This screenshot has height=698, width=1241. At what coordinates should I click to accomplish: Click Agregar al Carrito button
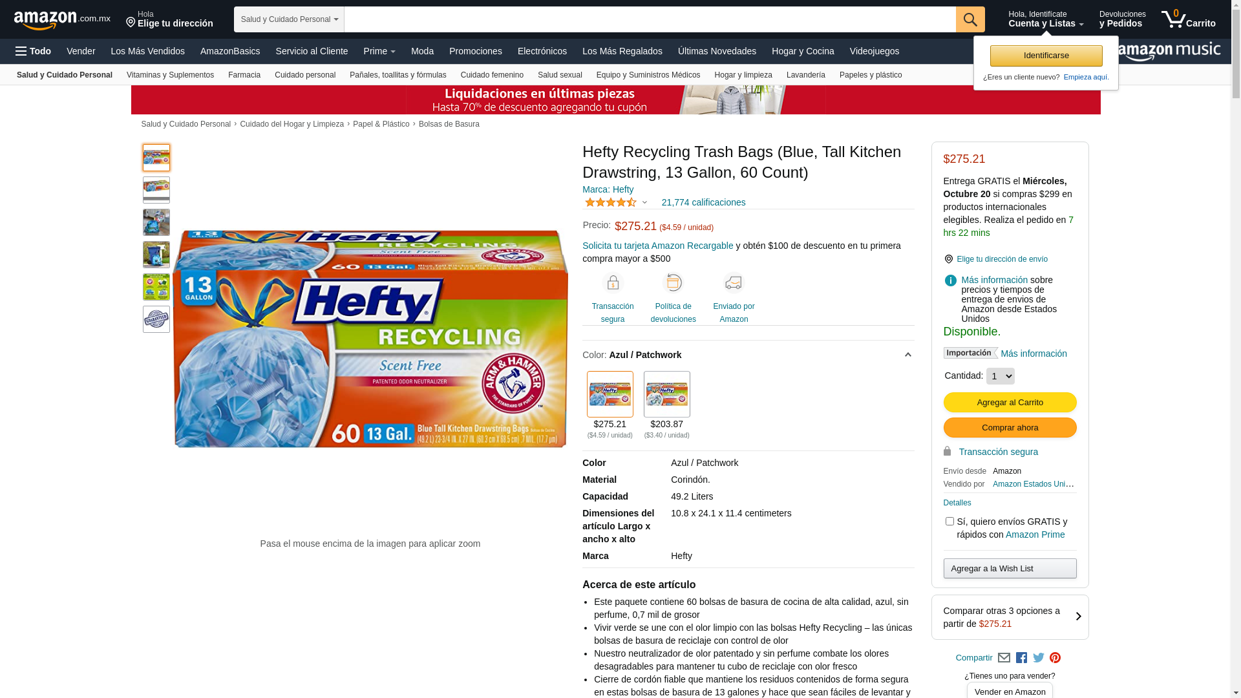[x=1010, y=403]
